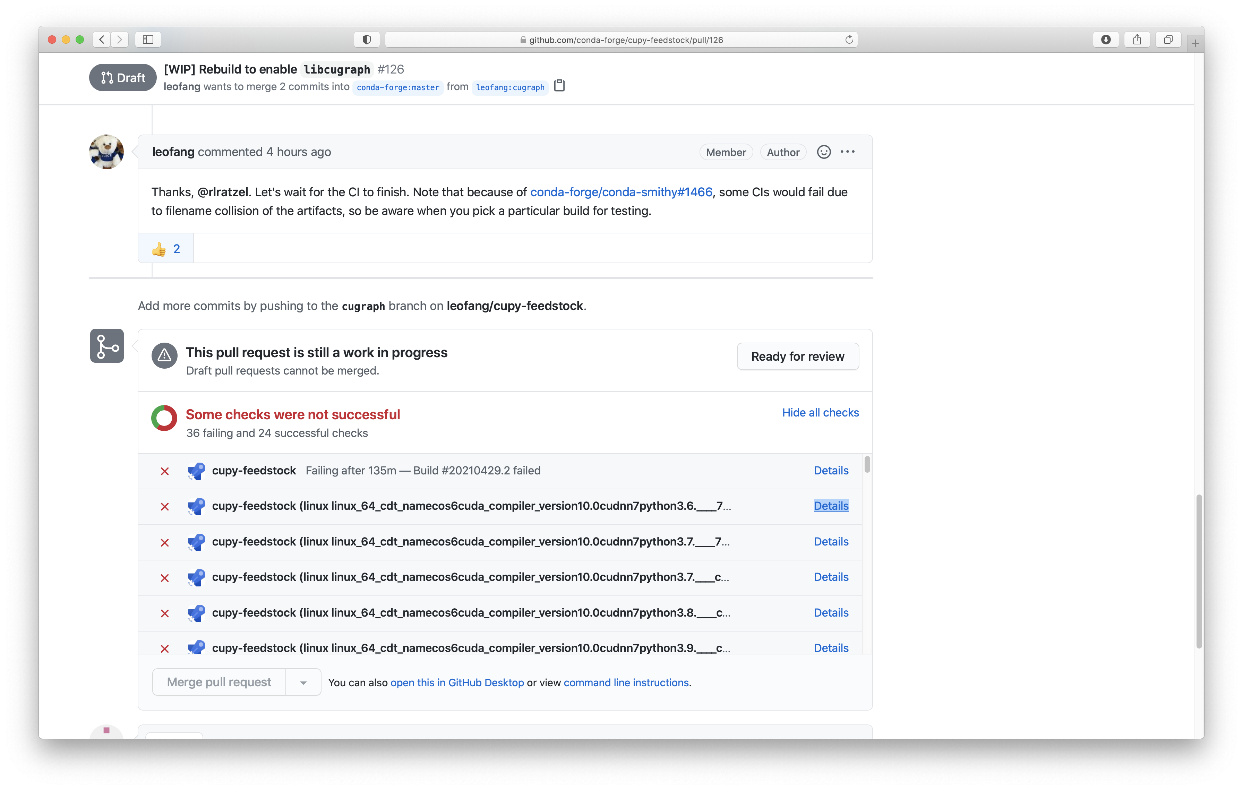Open the privacy report shield icon
Image resolution: width=1243 pixels, height=790 pixels.
click(367, 40)
